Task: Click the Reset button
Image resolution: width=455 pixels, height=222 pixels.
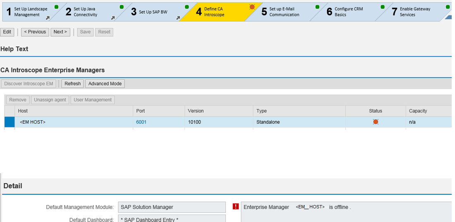Action: [x=104, y=32]
